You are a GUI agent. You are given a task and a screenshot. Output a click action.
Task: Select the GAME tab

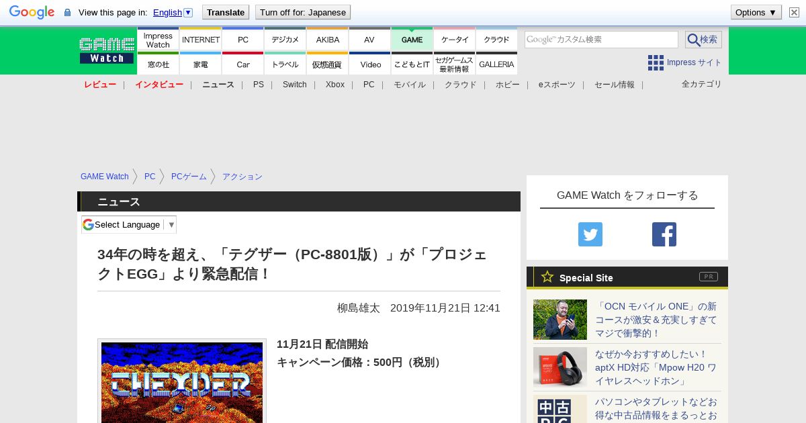[412, 39]
